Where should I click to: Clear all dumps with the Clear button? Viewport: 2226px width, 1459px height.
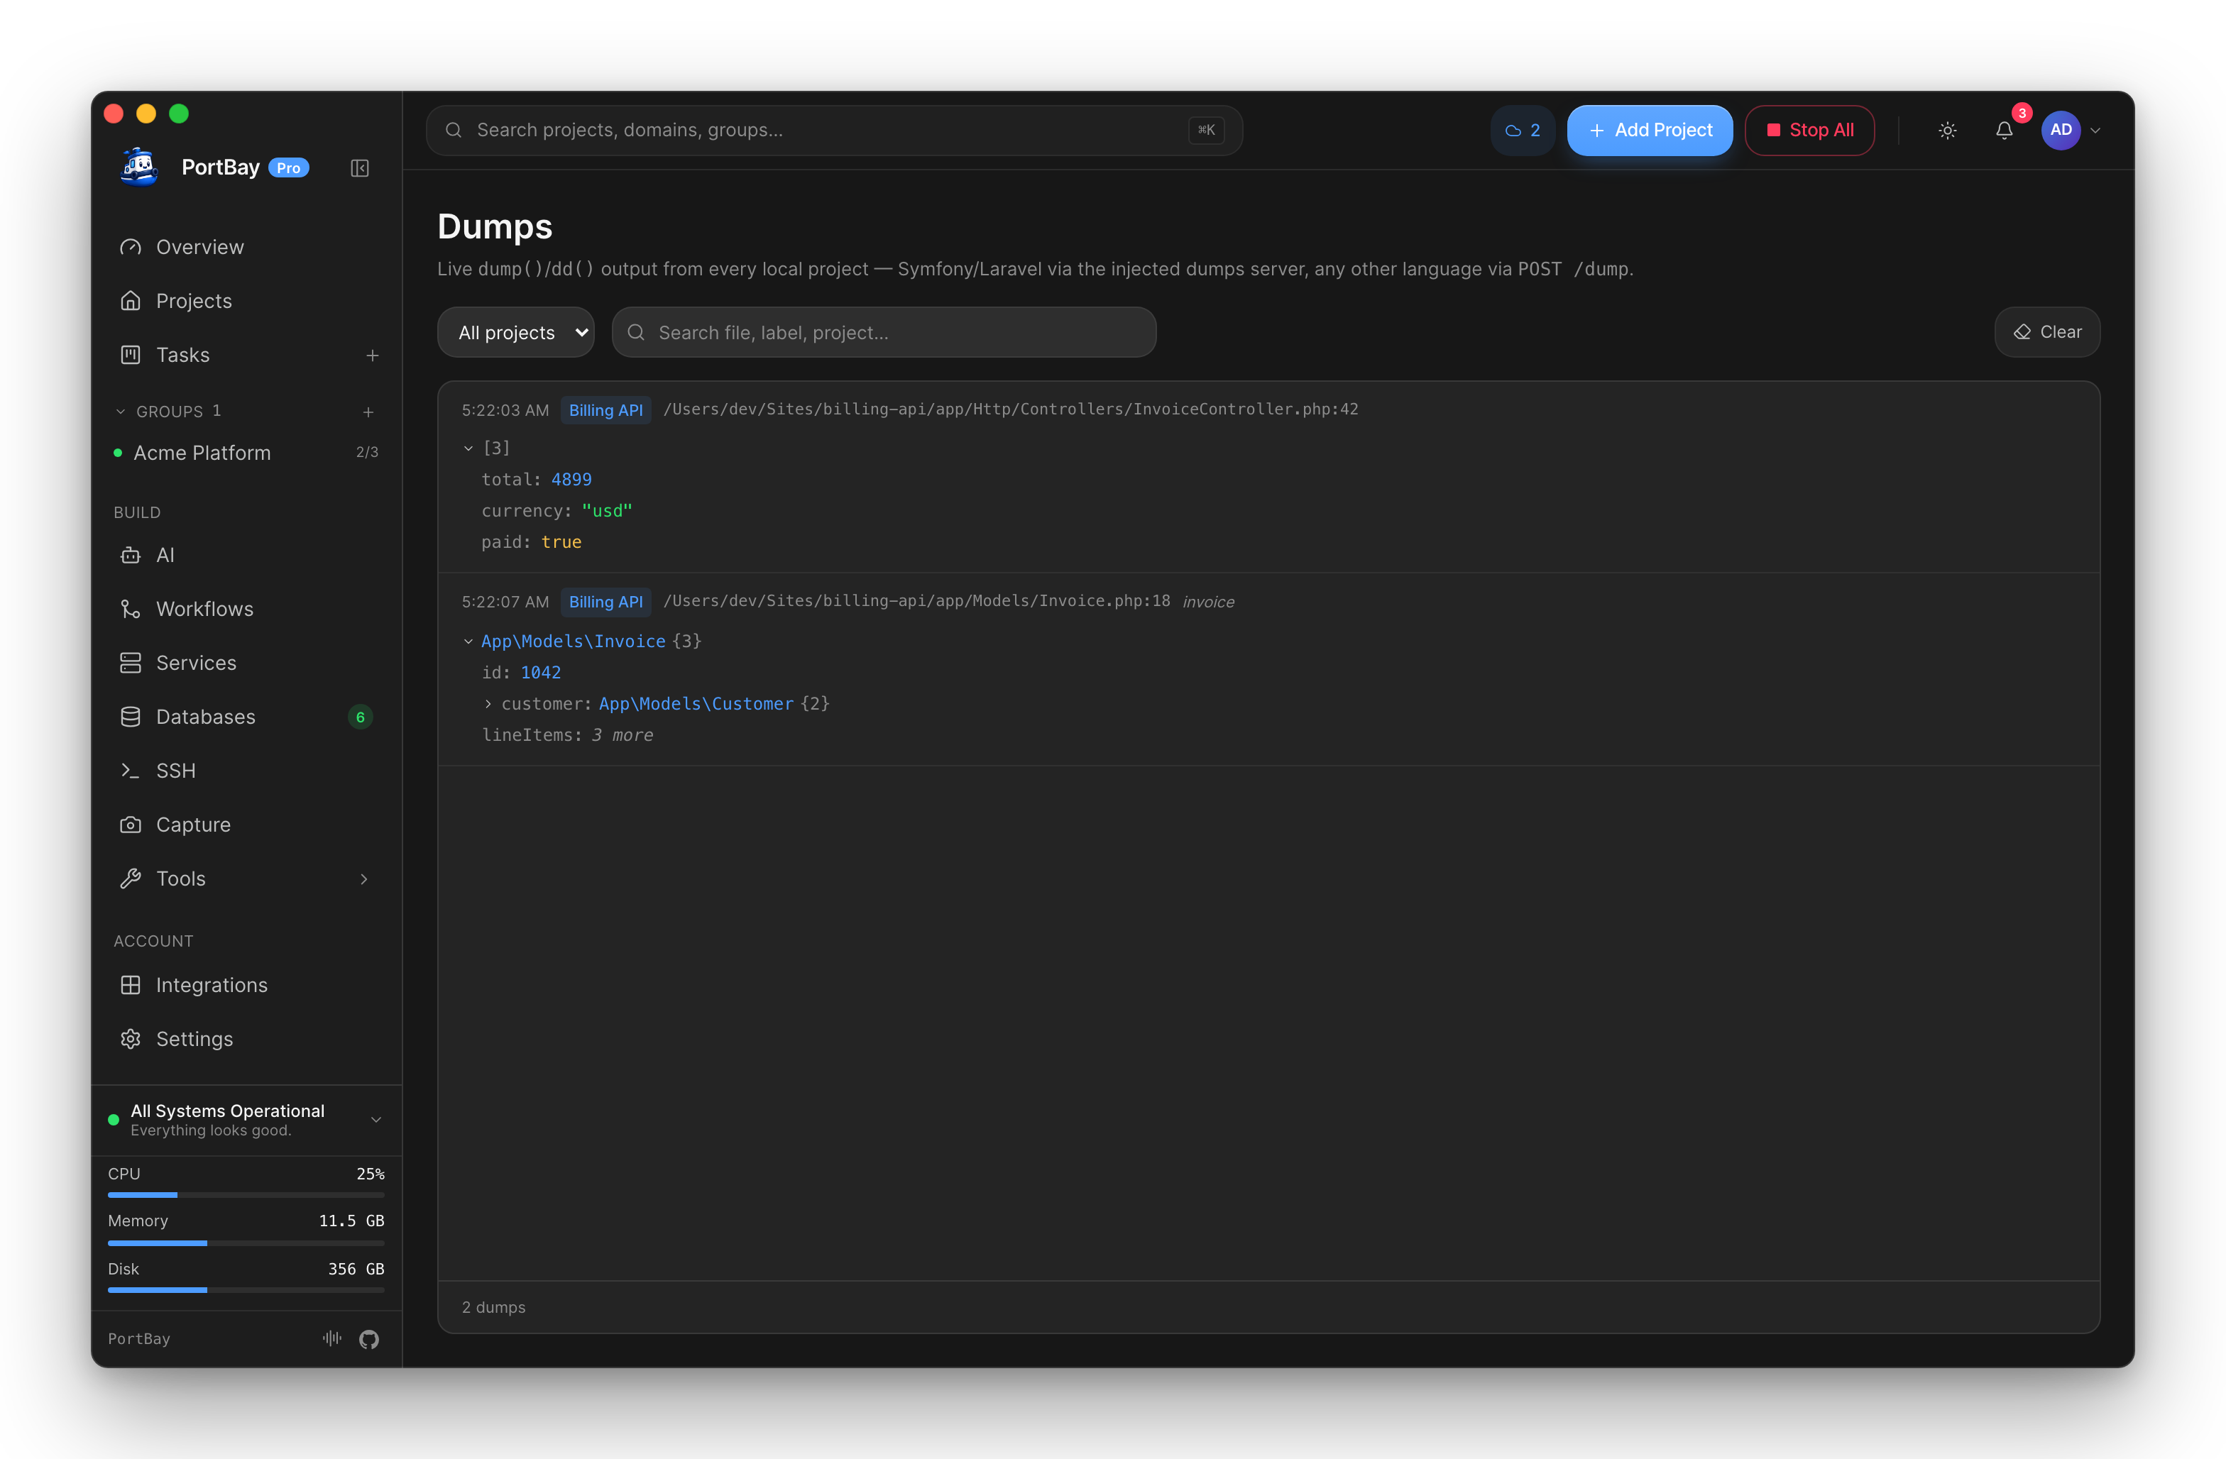click(2046, 332)
